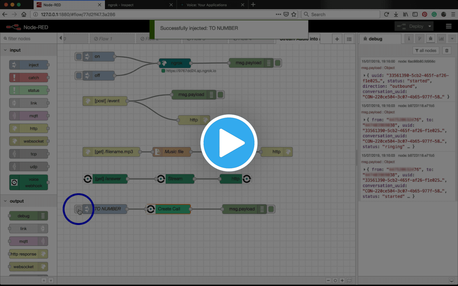458x286 pixels.
Task: Open the sidebar tab beside the info icon
Action: [x=419, y=39]
